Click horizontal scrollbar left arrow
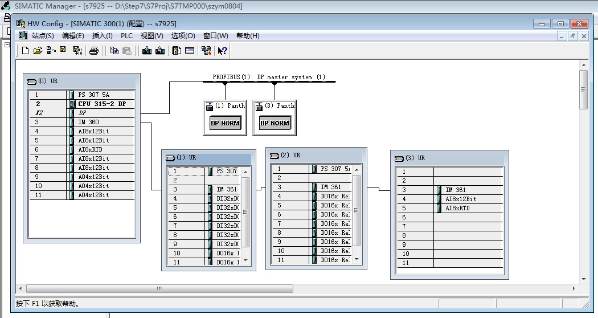598x318 pixels. coord(21,288)
